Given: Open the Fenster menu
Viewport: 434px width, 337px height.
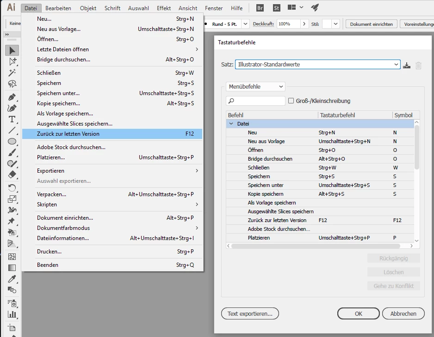Looking at the screenshot, I should tap(214, 8).
